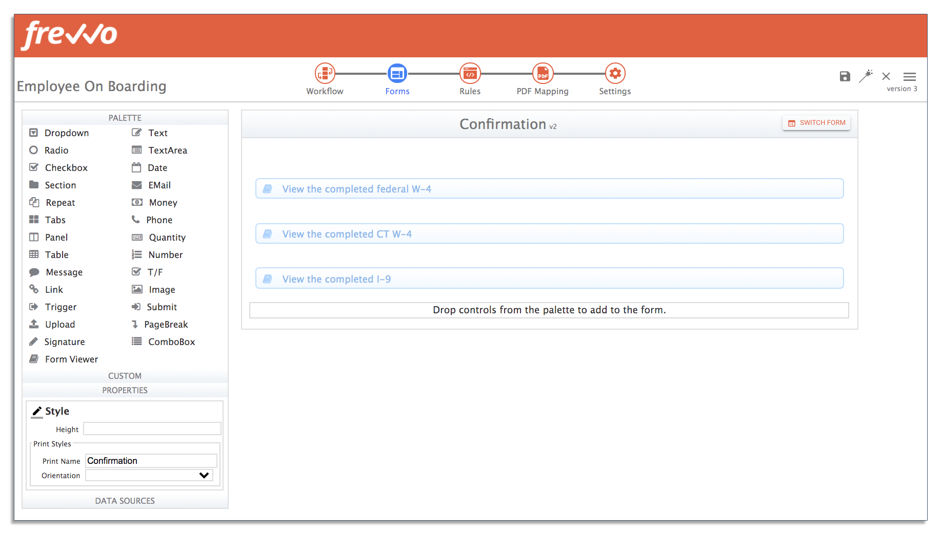Screen dimensions: 942x535
Task: Open the Workflow step icon
Action: click(x=325, y=74)
